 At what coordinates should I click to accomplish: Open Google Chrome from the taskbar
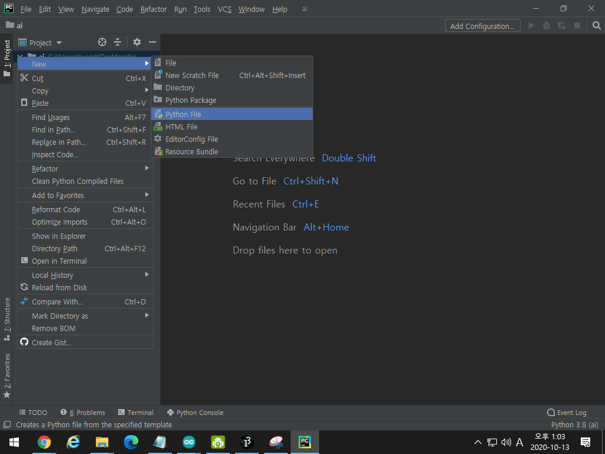click(x=44, y=442)
